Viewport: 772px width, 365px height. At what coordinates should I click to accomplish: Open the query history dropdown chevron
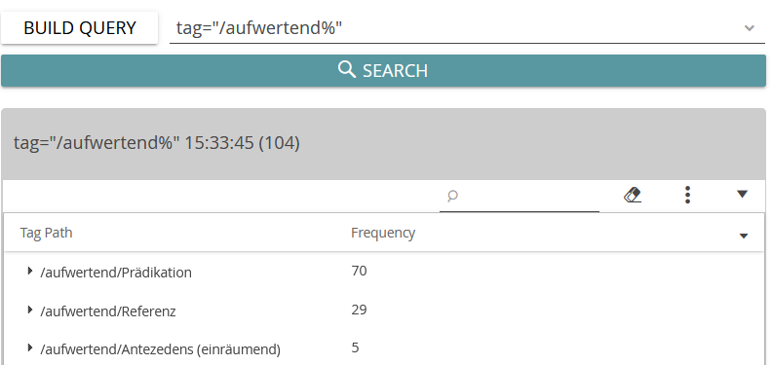click(x=750, y=28)
